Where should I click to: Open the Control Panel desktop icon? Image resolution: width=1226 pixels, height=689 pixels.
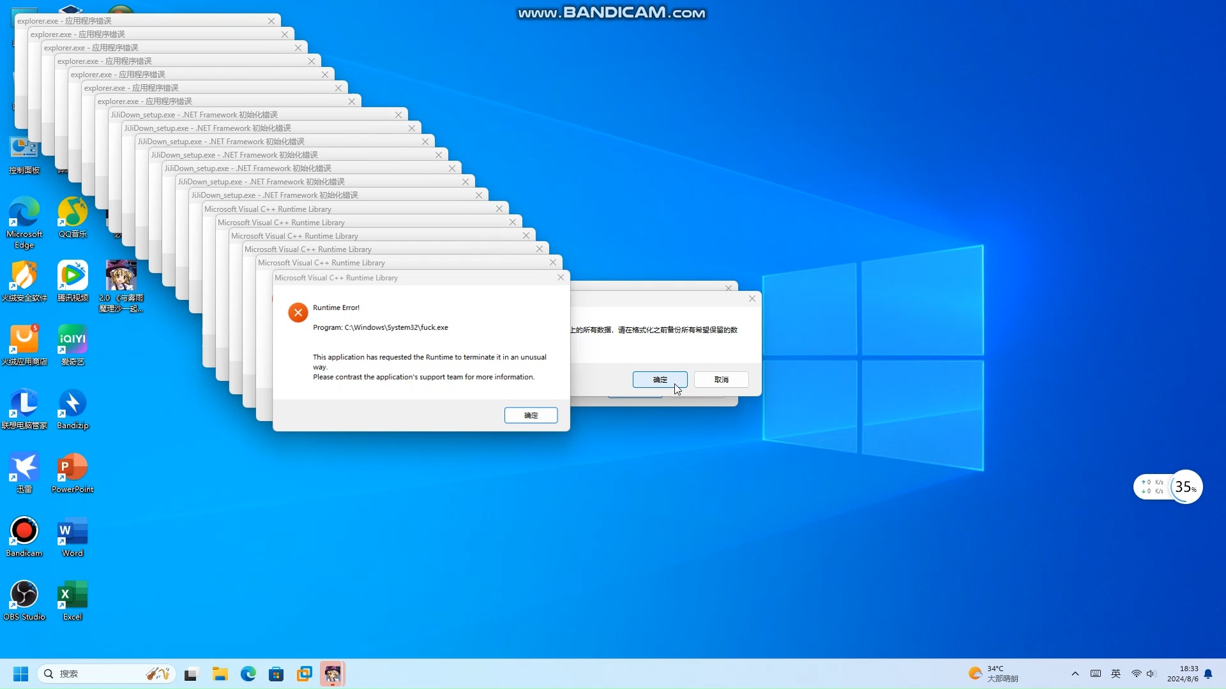click(x=24, y=155)
